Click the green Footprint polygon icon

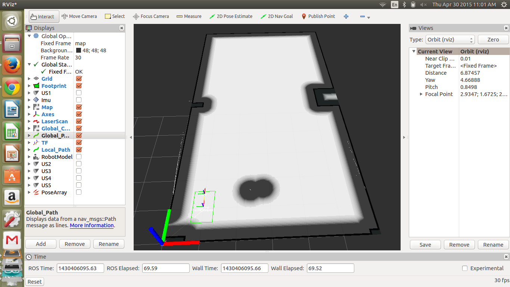36,86
